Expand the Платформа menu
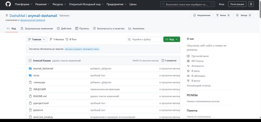 point(23,4)
